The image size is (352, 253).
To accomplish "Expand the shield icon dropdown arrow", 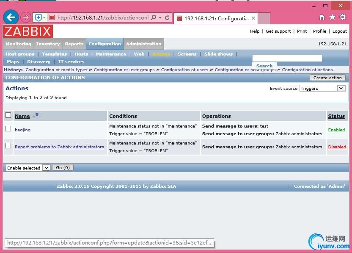I will click(44, 17).
